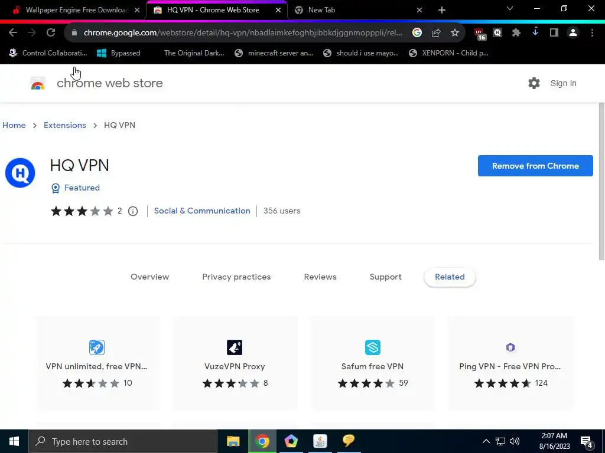The height and width of the screenshot is (453, 605).
Task: Open the notification center with badge 4
Action: [x=587, y=442]
